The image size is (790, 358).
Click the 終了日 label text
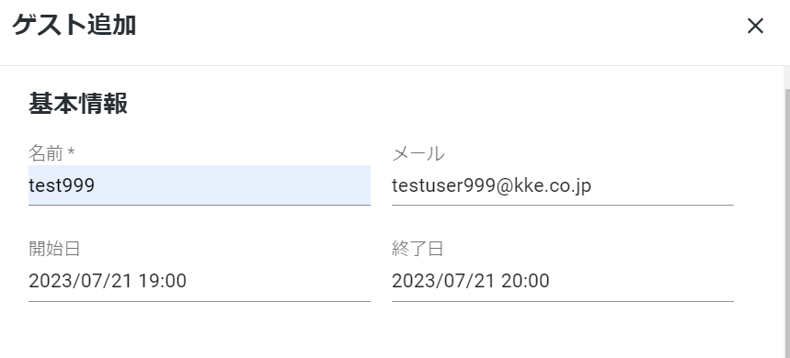(418, 249)
